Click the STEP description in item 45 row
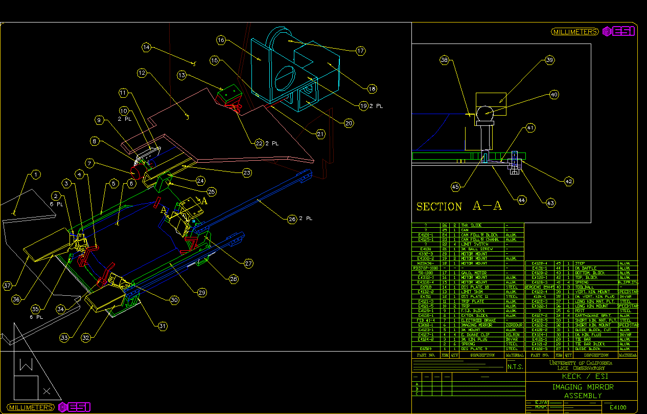This screenshot has height=414, width=647. (580, 264)
